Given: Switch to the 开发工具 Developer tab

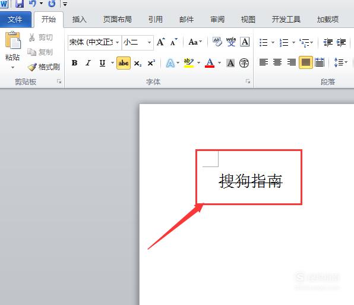Looking at the screenshot, I should coord(286,20).
